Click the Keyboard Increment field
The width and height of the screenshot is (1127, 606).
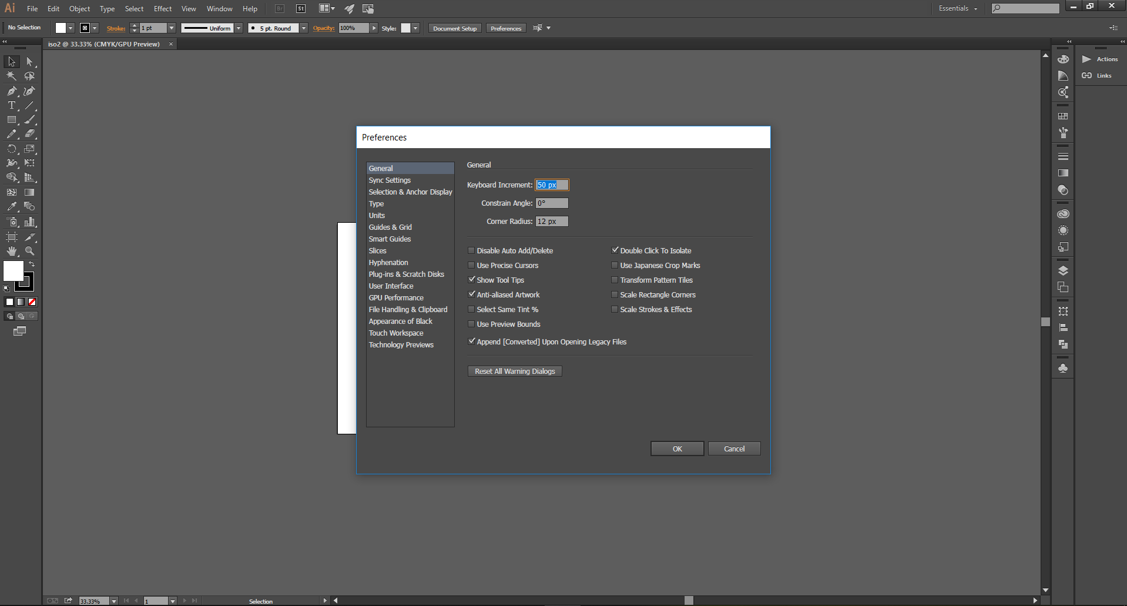click(x=552, y=185)
